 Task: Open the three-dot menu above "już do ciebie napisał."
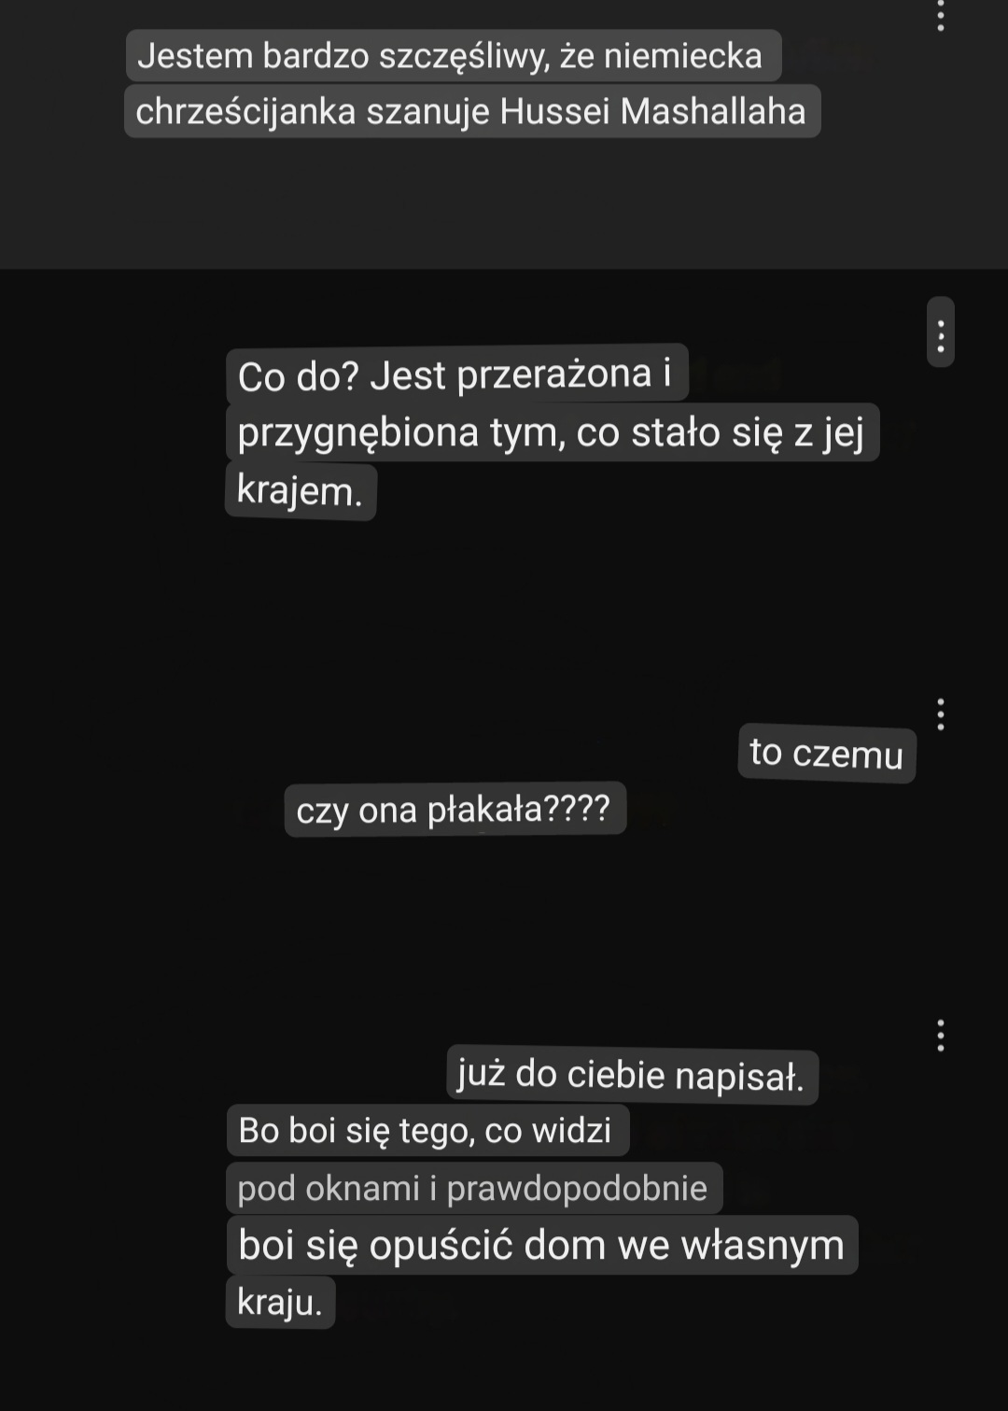[940, 1036]
